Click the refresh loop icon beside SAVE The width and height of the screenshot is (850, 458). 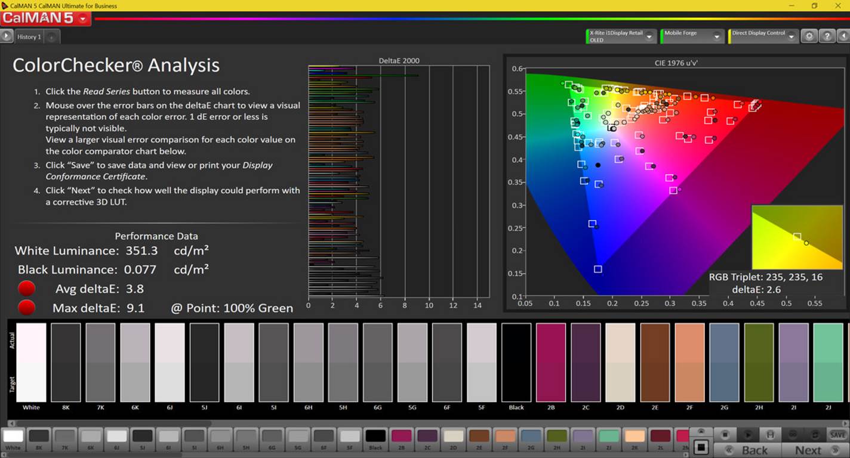[x=815, y=435]
